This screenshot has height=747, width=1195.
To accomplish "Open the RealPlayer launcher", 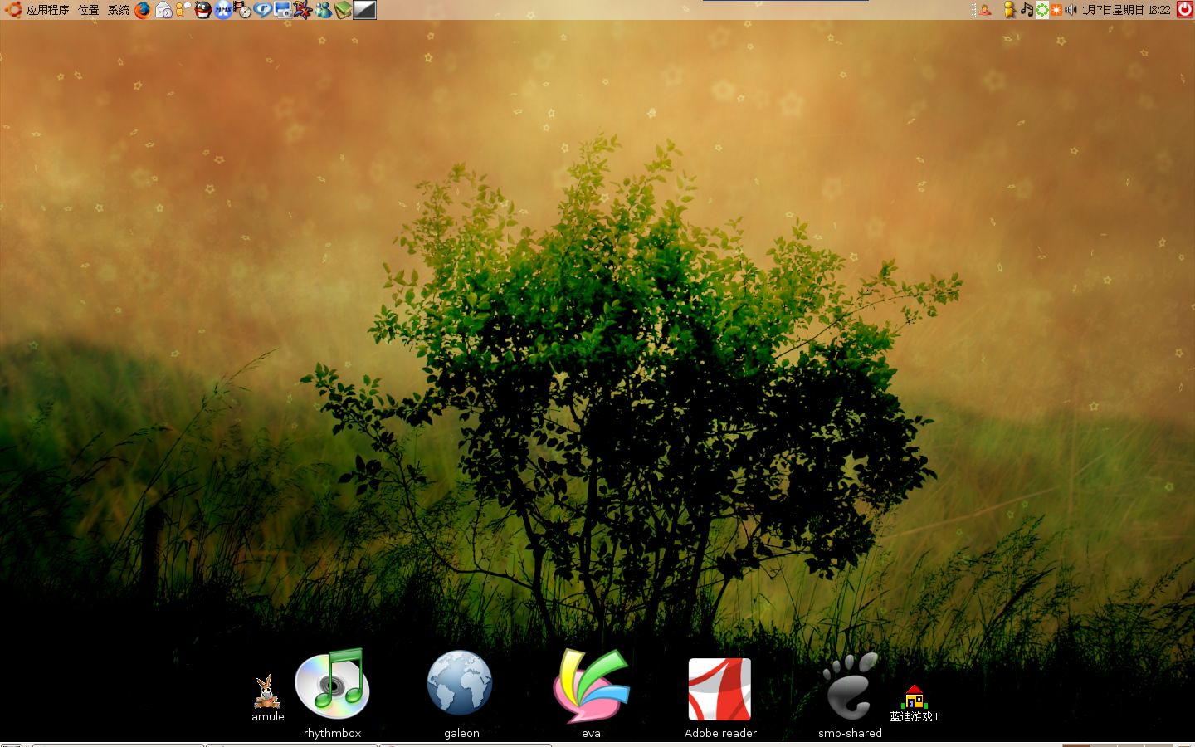I will 262,10.
